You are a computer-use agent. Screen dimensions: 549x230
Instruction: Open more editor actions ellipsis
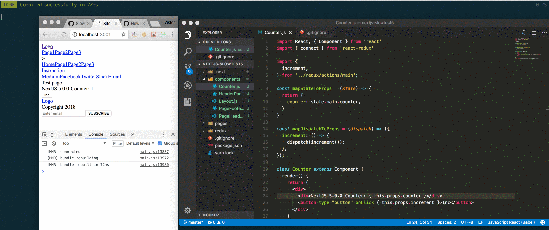point(544,33)
